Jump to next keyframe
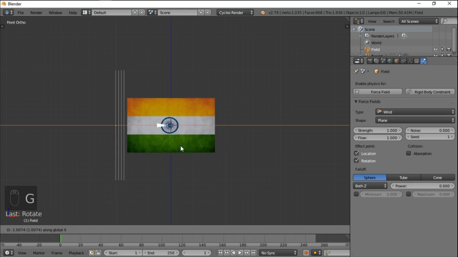The width and height of the screenshot is (458, 257). tap(247, 253)
